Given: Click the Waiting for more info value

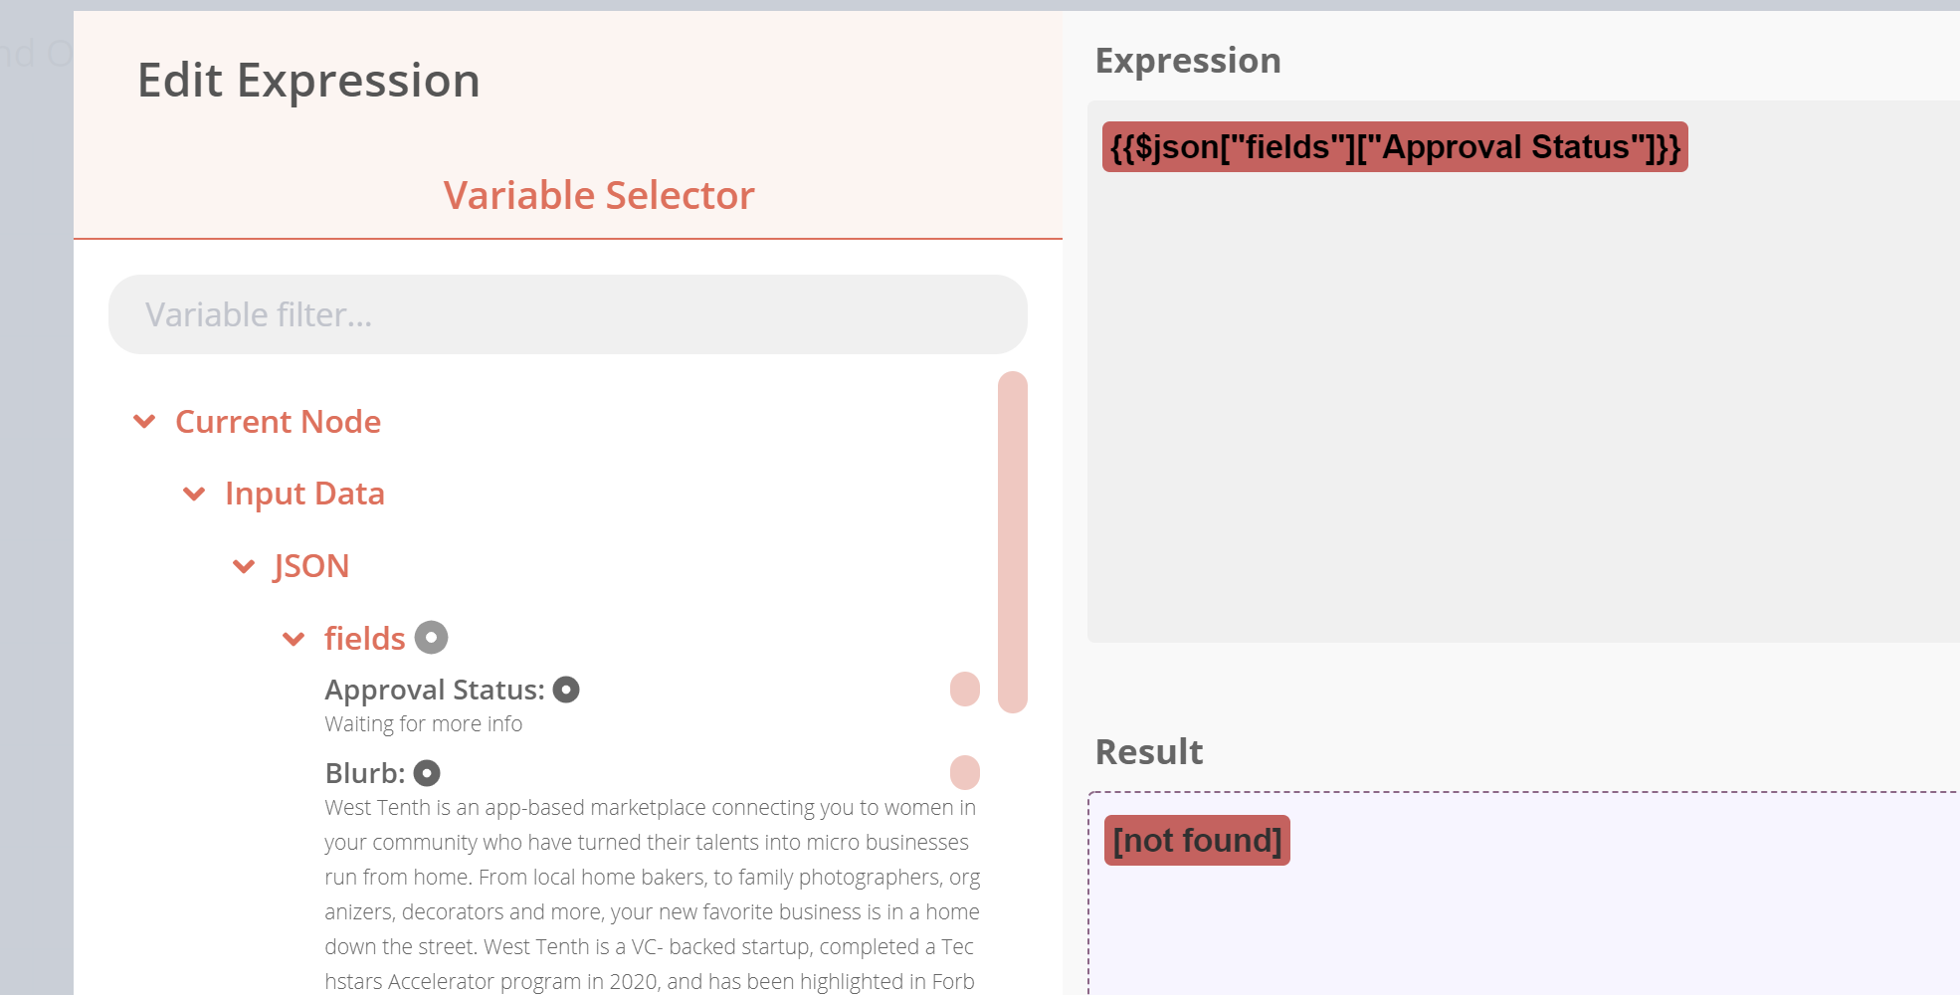Looking at the screenshot, I should 423,724.
